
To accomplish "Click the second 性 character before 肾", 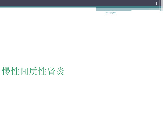I will click(42, 71).
